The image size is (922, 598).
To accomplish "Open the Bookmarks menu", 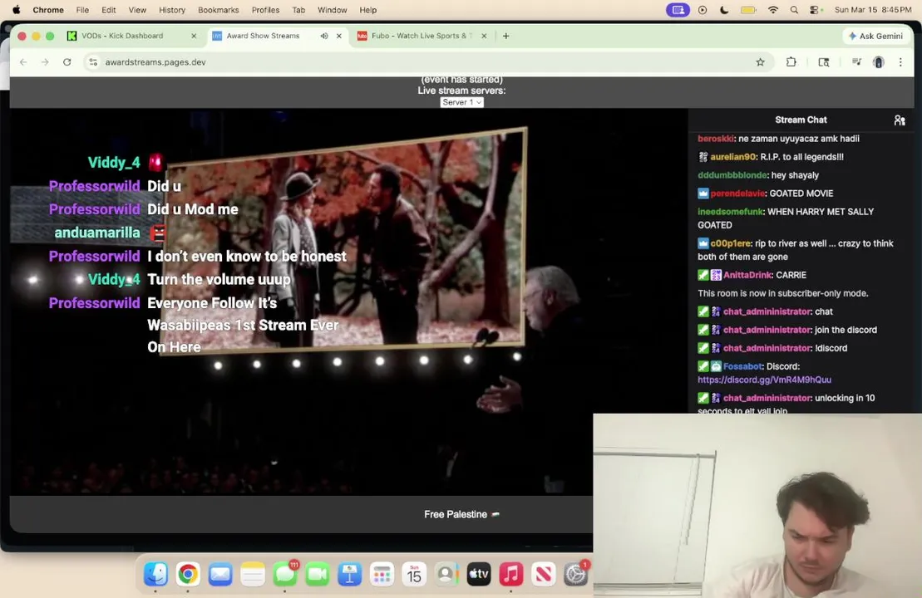I will click(218, 10).
